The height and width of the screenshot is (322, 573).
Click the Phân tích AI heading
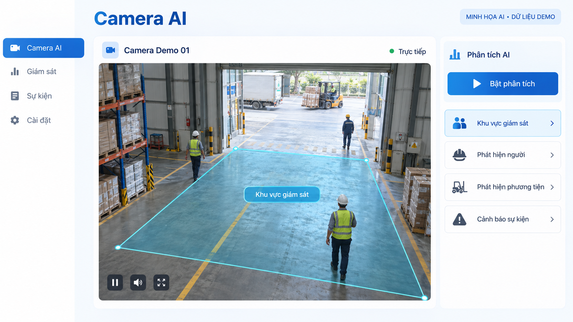click(488, 55)
